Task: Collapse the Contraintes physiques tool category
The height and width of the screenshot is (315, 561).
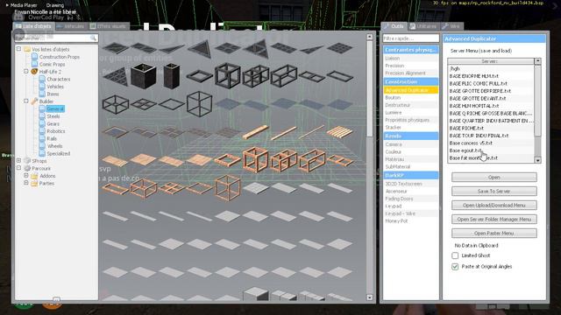Action: [x=410, y=50]
